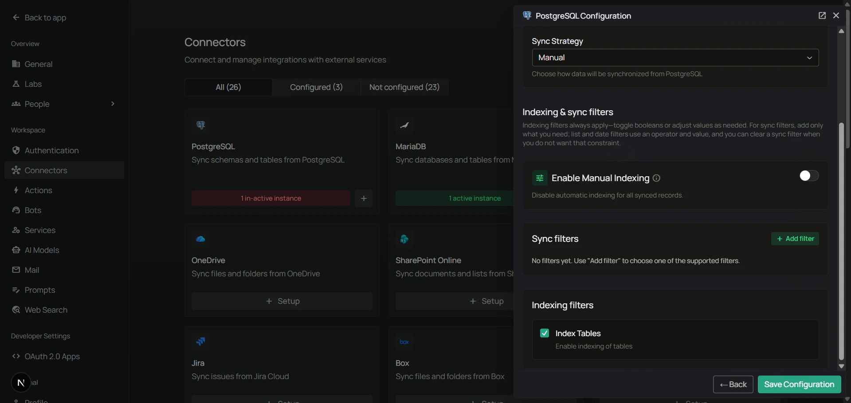Open the Bots menu item
The height and width of the screenshot is (403, 851).
[x=64, y=210]
